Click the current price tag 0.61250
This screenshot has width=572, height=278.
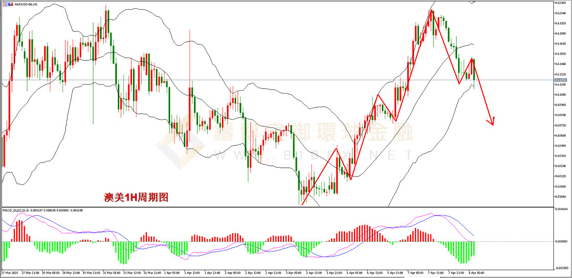561,80
